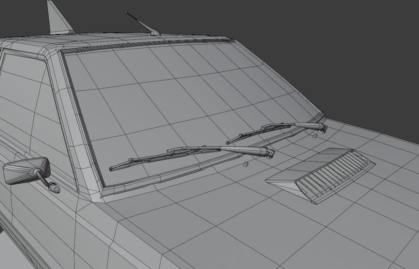Select the washer nozzle near the shorter wiper
The height and width of the screenshot is (269, 419).
[x=315, y=136]
